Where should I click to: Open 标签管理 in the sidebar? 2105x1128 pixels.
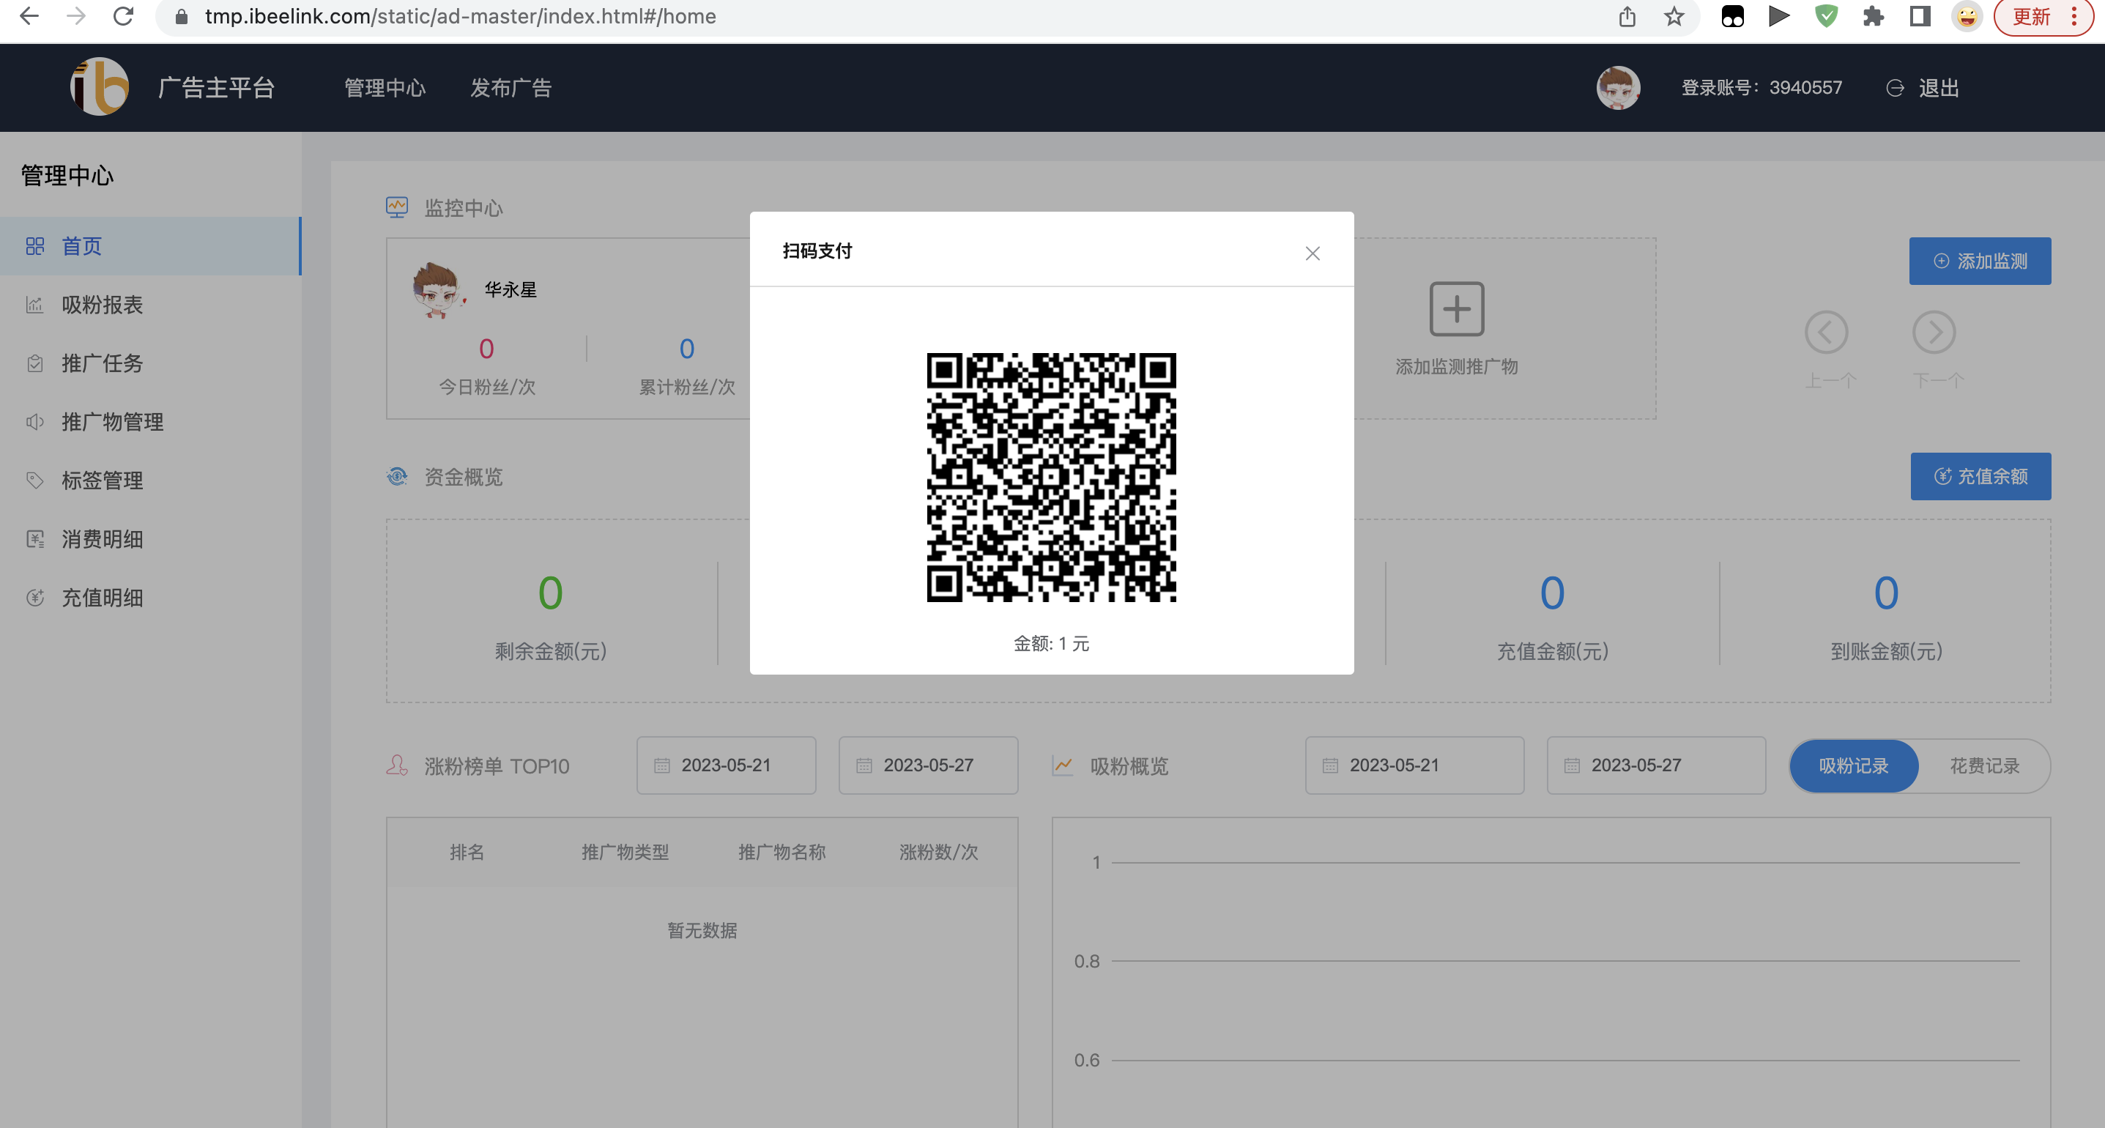pos(150,480)
